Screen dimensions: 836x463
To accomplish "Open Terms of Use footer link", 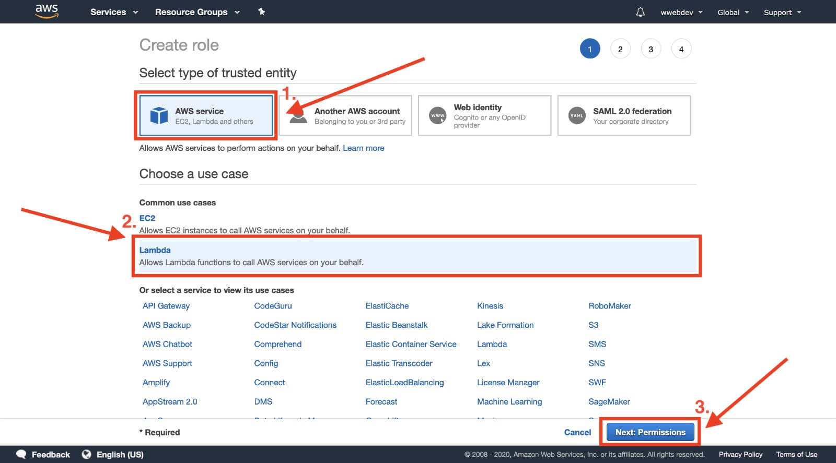I will [x=797, y=455].
